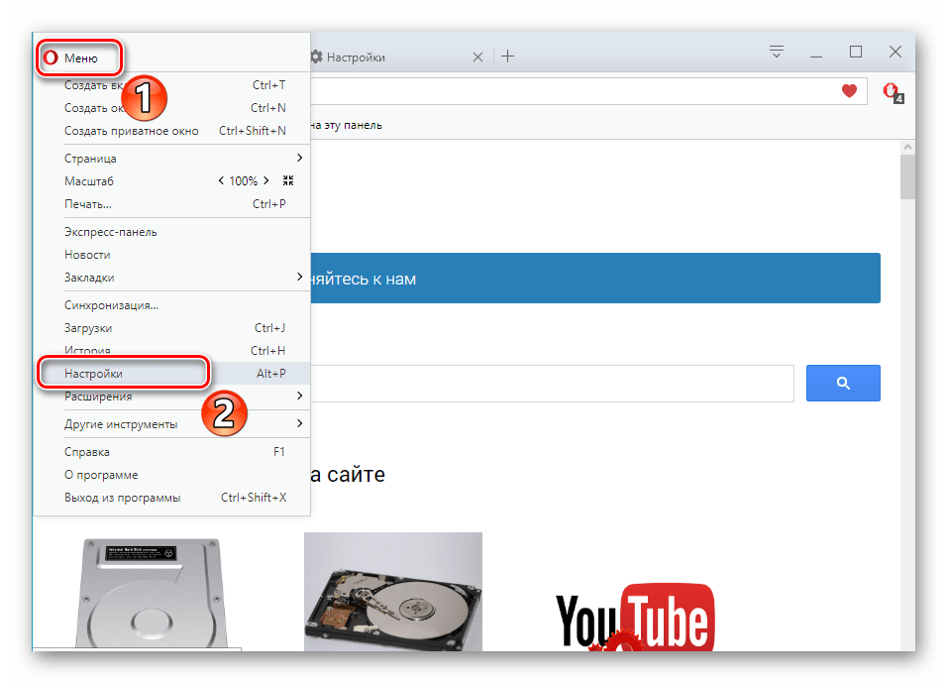Toggle full screen icon beside zoom level
This screenshot has width=947, height=683.
(x=288, y=181)
